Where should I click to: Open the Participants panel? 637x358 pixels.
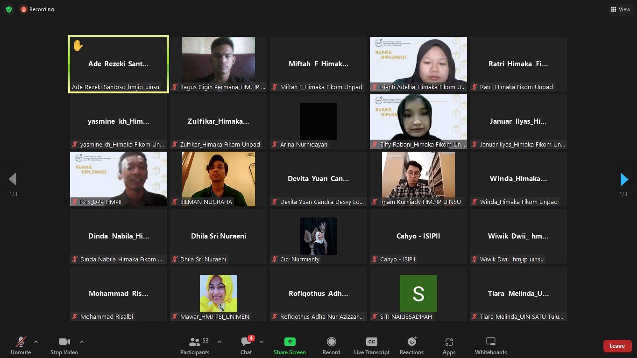195,346
